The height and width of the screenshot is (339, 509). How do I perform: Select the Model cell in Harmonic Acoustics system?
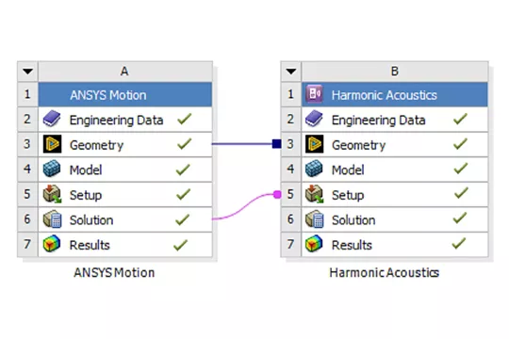click(x=395, y=169)
